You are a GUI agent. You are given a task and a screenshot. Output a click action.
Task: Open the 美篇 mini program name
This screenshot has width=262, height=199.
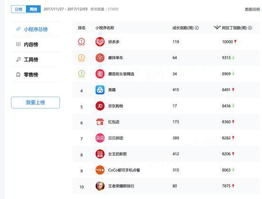[x=112, y=90]
